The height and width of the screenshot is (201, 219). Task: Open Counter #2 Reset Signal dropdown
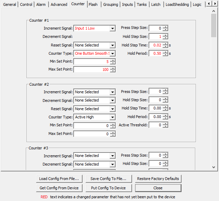pos(112,109)
